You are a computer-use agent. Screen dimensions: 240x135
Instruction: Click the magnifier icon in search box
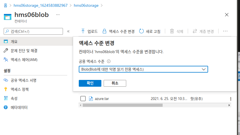7,31
